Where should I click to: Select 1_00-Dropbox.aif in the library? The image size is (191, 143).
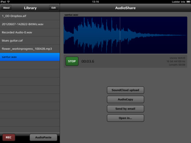[x=30, y=16]
